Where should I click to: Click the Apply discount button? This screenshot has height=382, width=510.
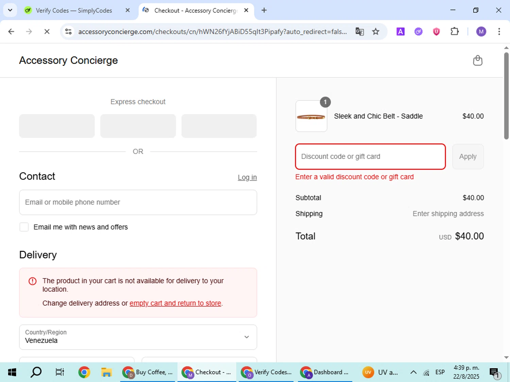click(468, 157)
